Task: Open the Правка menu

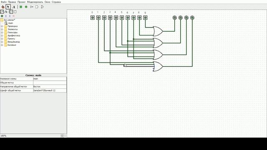Action: coord(12,2)
